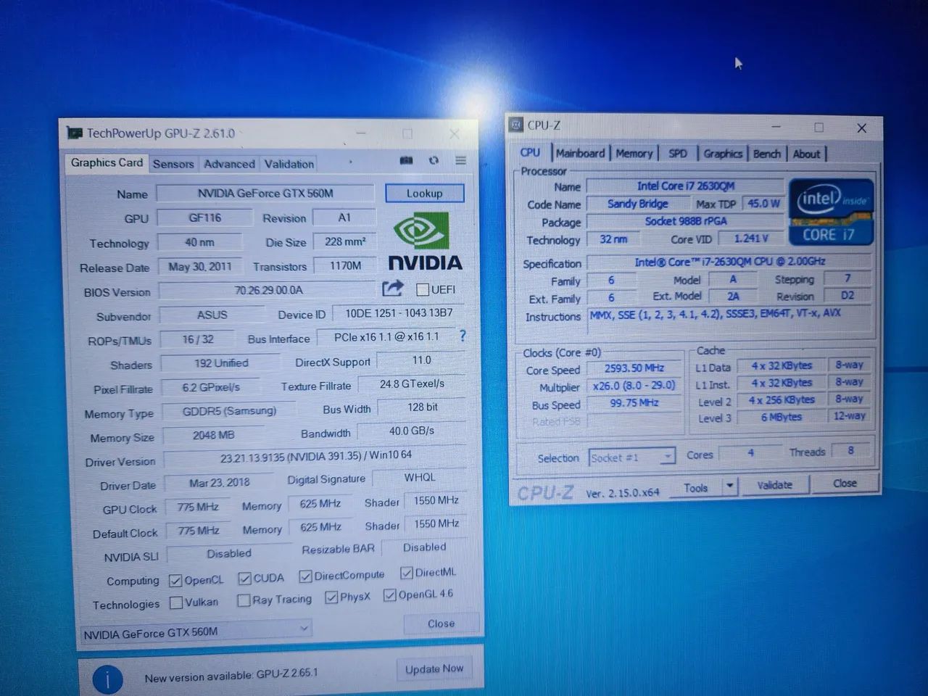The image size is (928, 696).
Task: Click GPU-Z Close button
Action: [441, 623]
